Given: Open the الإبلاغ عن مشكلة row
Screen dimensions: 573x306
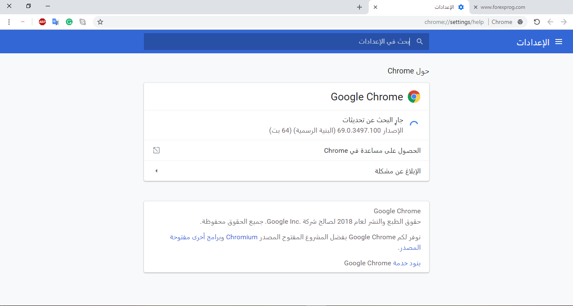Looking at the screenshot, I should tap(286, 171).
